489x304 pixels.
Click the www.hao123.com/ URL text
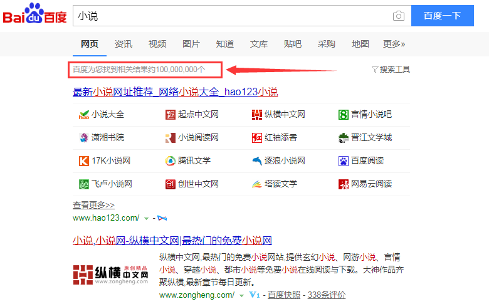(106, 218)
